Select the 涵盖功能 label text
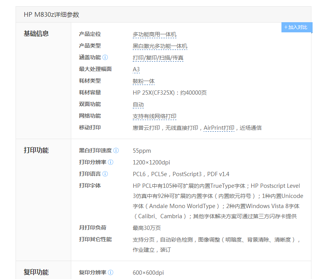The height and width of the screenshot is (279, 327). tap(90, 57)
